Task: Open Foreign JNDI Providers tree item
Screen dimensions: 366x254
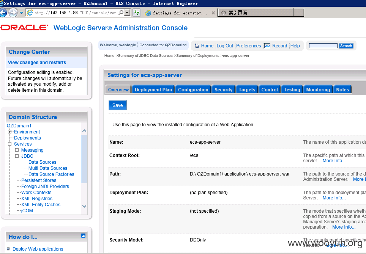Action: point(45,187)
